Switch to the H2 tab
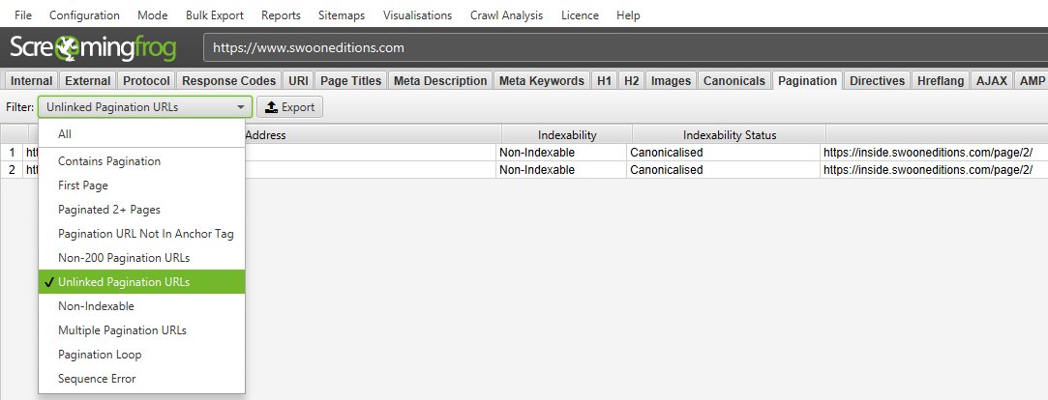Image resolution: width=1048 pixels, height=400 pixels. 632,81
